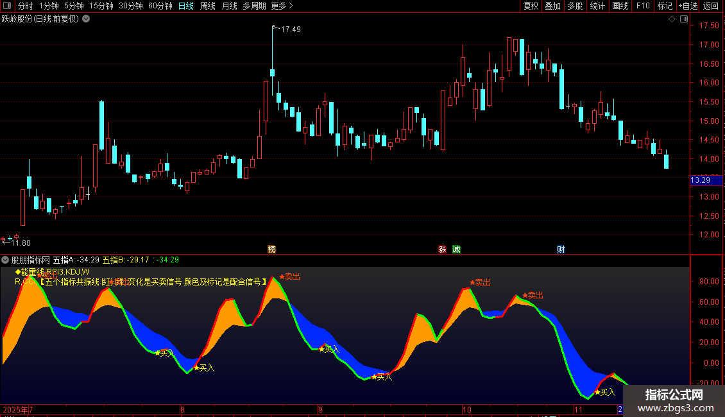Click the 17.49 high price label

pos(291,29)
